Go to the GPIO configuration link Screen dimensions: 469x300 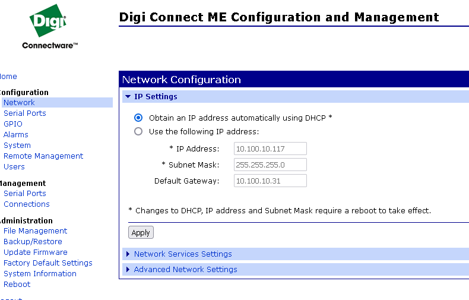click(x=12, y=124)
